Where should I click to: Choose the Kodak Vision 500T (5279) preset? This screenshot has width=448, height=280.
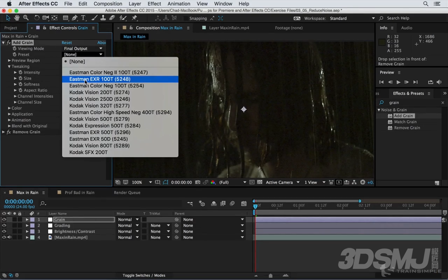click(120, 119)
